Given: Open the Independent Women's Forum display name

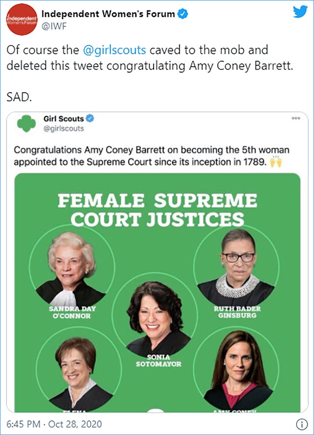Looking at the screenshot, I should (x=107, y=14).
